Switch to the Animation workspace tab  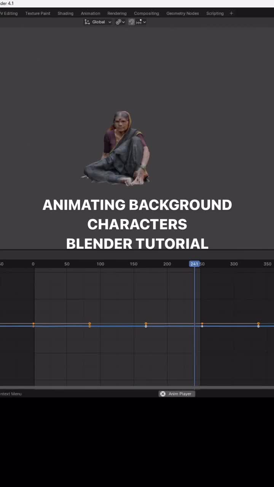[91, 13]
